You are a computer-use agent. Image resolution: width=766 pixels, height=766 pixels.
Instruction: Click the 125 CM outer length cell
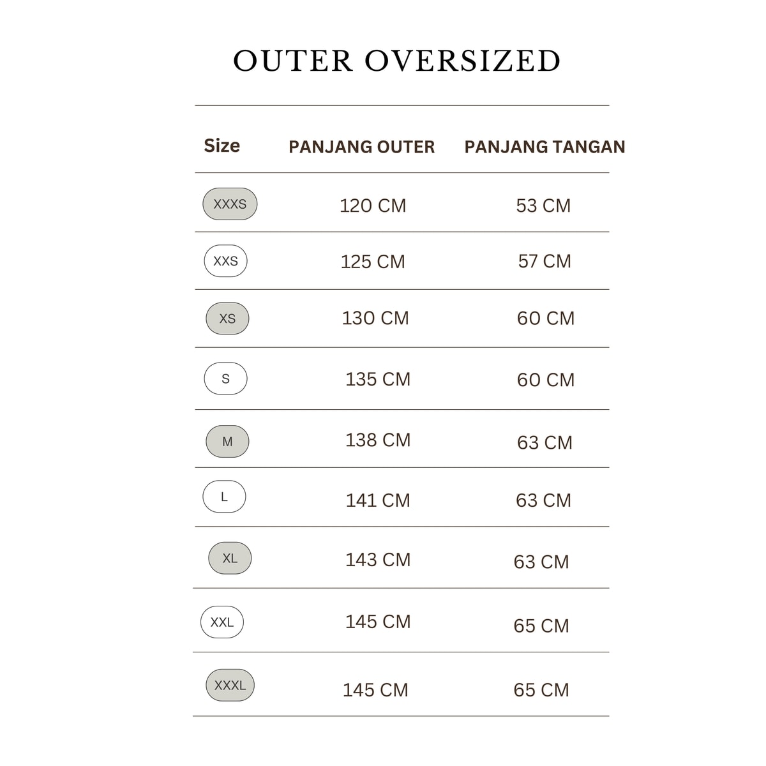pos(373,262)
